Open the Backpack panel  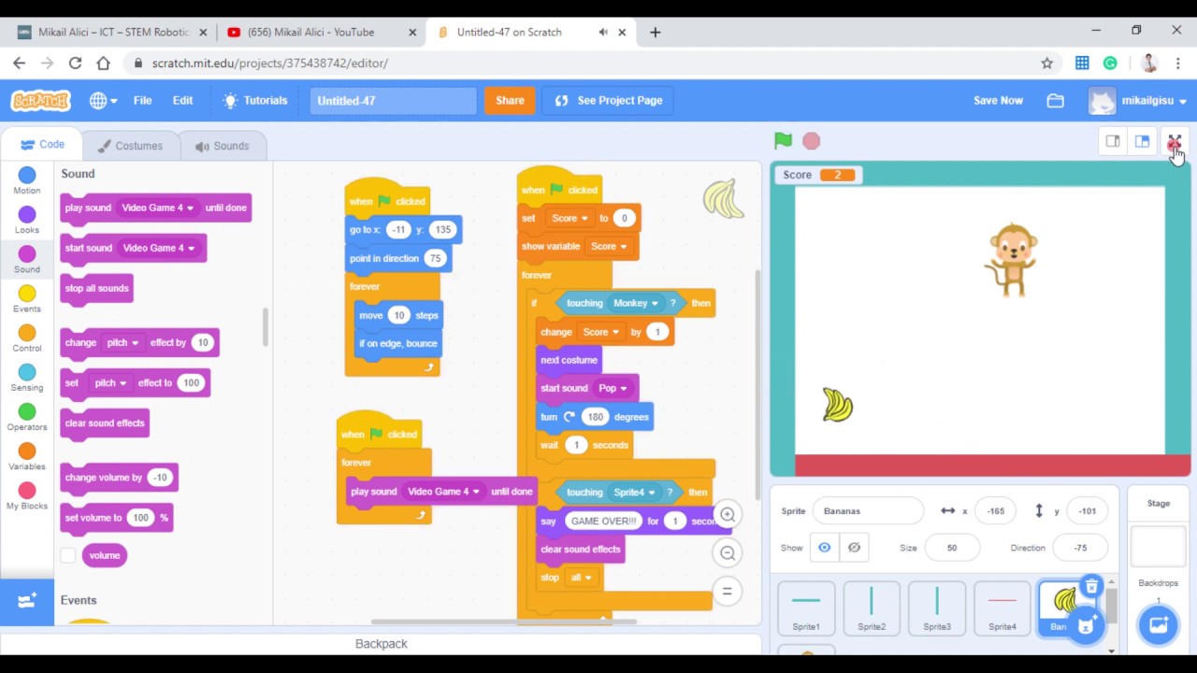[x=381, y=643]
